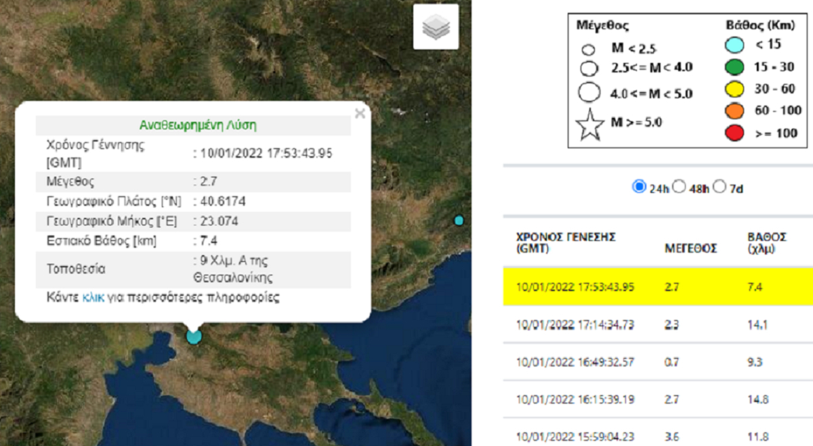813x446 pixels.
Task: Click the star icon for M >= 5.0
Action: [589, 126]
